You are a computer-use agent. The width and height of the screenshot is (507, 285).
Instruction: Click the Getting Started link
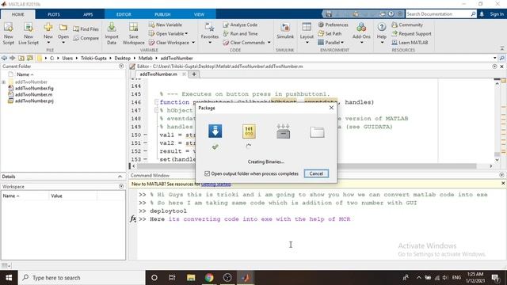click(216, 184)
